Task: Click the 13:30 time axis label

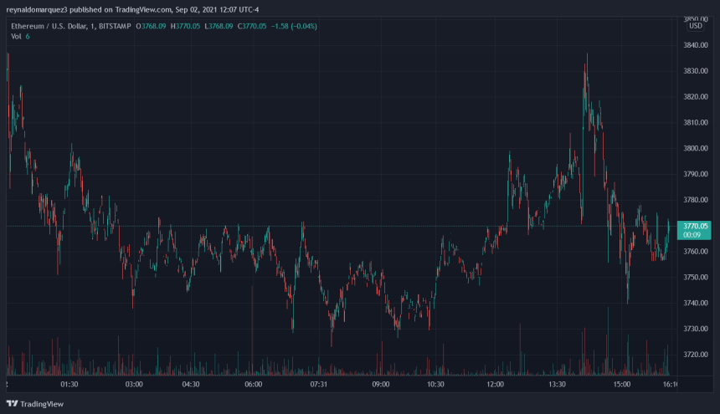Action: click(557, 384)
